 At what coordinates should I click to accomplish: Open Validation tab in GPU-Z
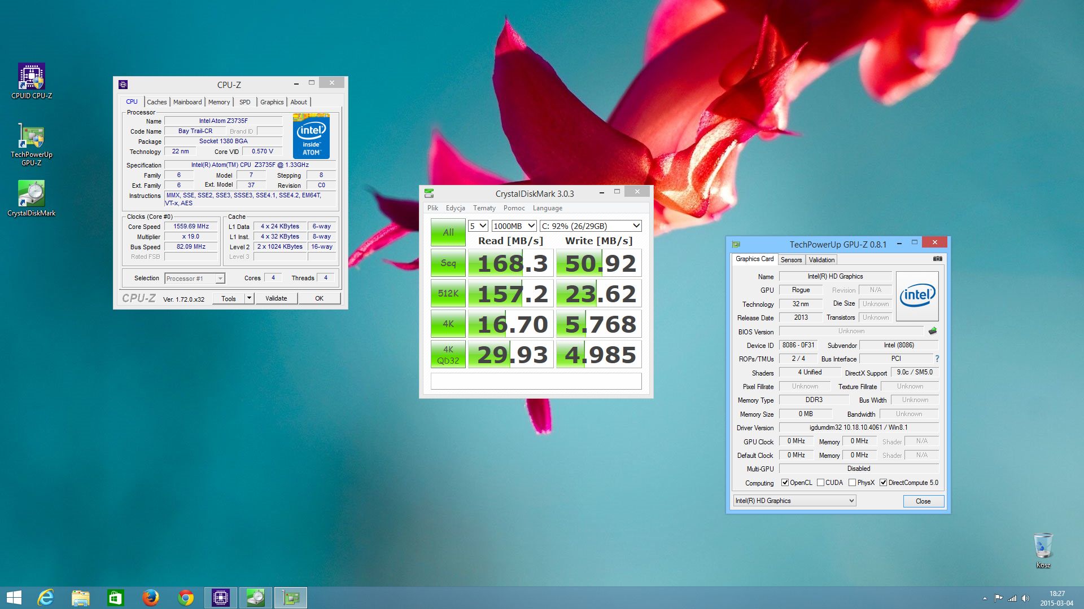point(821,260)
